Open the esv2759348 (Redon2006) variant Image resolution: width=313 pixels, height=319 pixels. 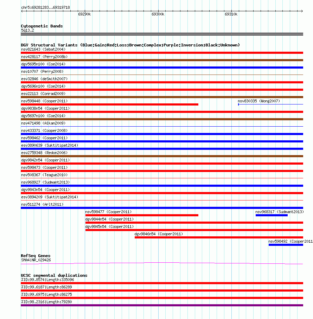[x=44, y=153]
